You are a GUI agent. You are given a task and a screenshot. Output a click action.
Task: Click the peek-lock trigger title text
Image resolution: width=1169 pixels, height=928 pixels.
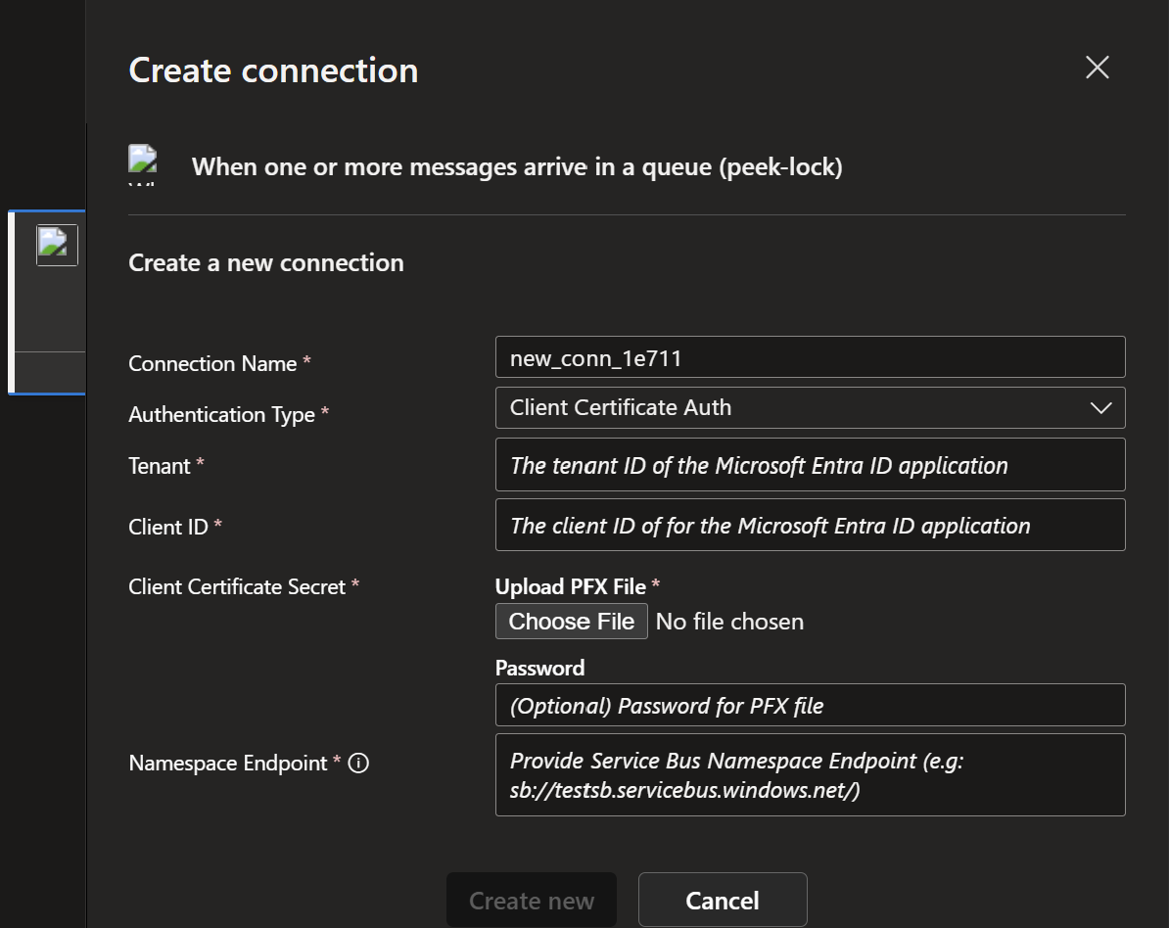coord(517,167)
